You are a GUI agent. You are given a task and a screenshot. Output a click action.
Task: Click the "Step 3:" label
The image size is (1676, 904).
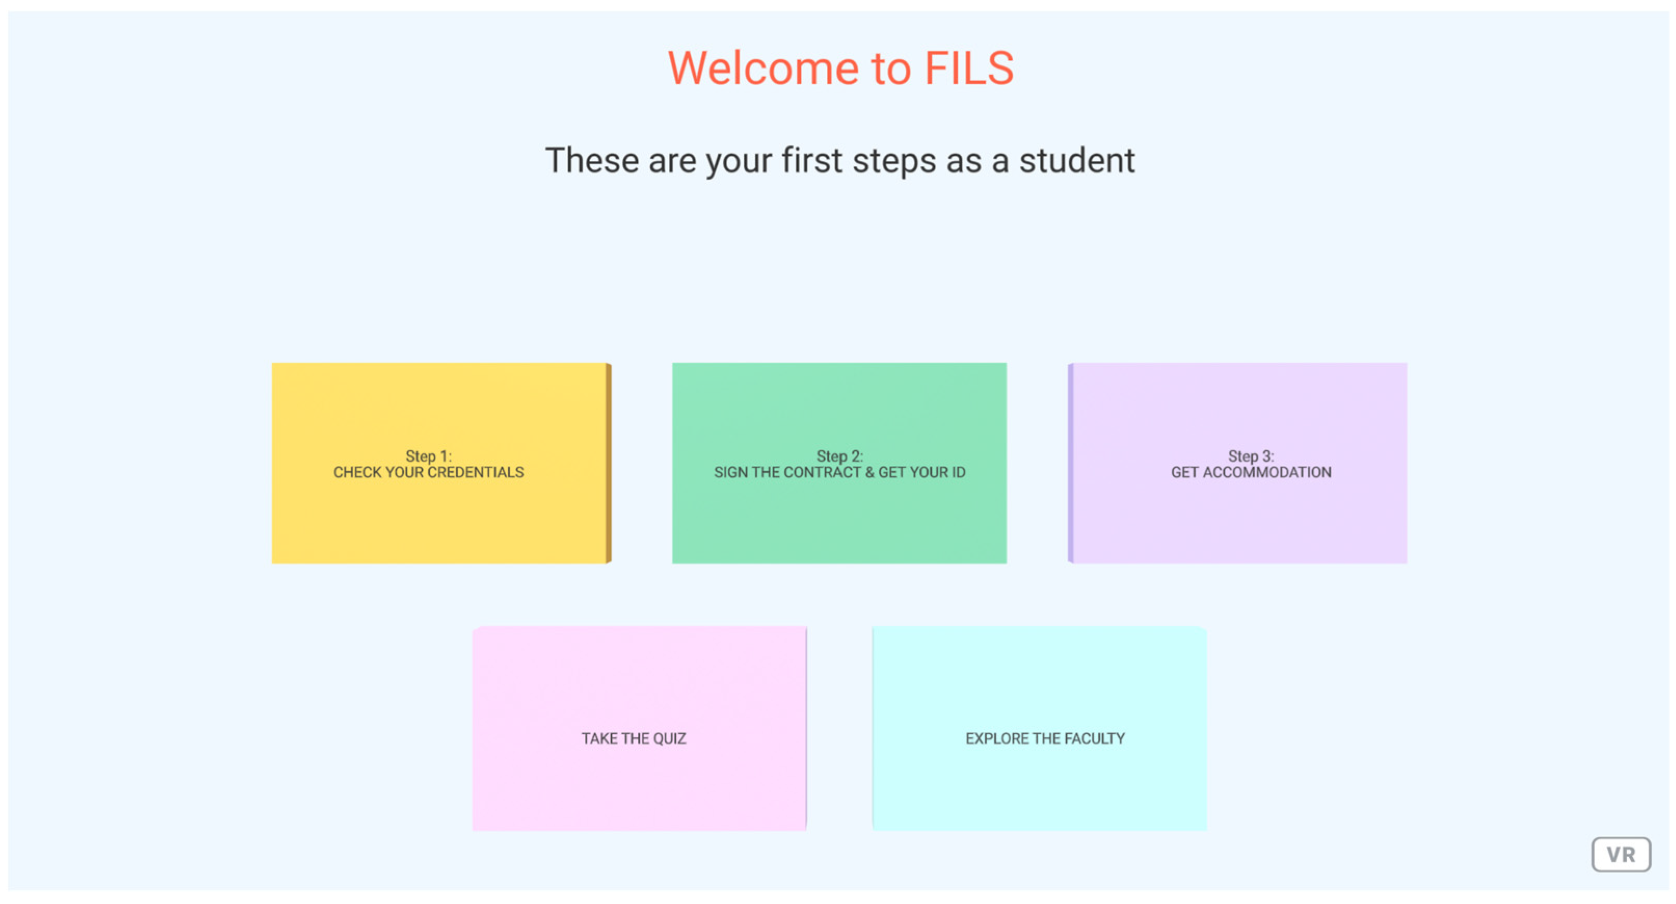pyautogui.click(x=1251, y=456)
